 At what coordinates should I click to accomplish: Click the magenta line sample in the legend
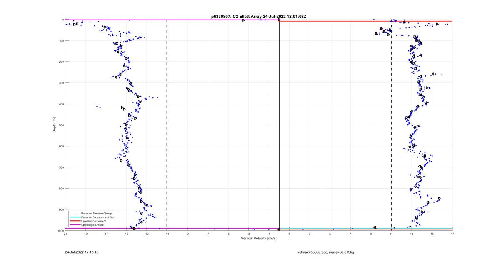75,225
